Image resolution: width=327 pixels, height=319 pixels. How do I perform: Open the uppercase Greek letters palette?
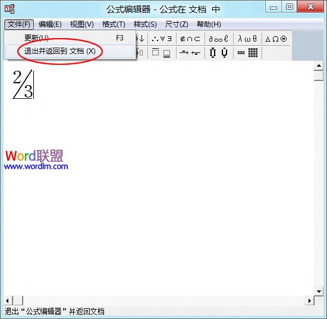[276, 39]
